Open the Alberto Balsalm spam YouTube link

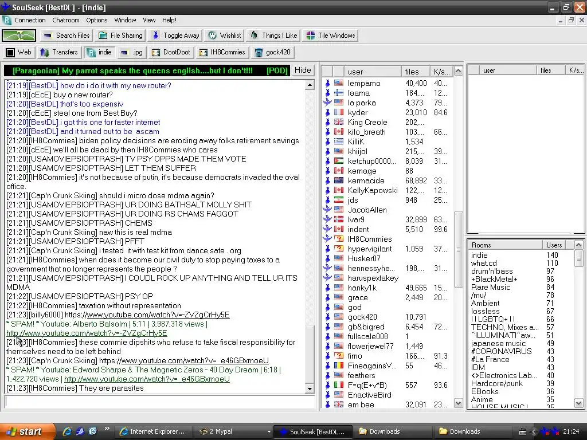tap(87, 333)
